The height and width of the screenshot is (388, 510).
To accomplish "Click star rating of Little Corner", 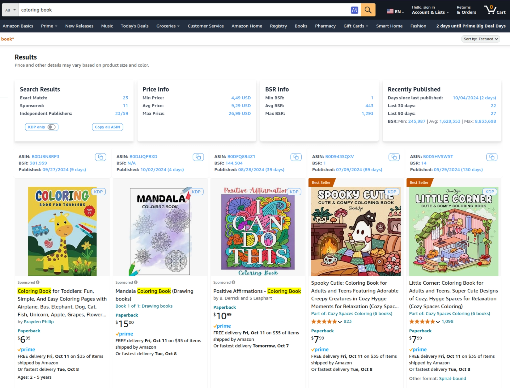I will pyautogui.click(x=422, y=321).
